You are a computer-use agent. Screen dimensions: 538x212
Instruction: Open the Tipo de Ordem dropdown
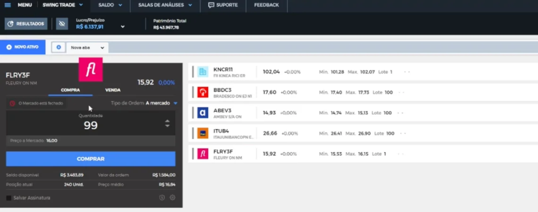tap(175, 103)
